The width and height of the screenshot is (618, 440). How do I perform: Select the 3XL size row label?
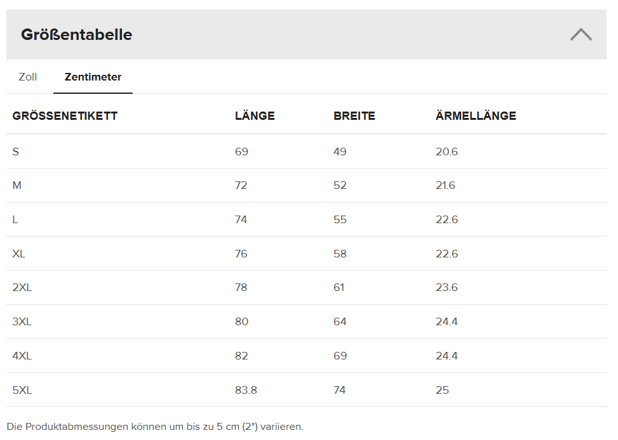(x=22, y=322)
